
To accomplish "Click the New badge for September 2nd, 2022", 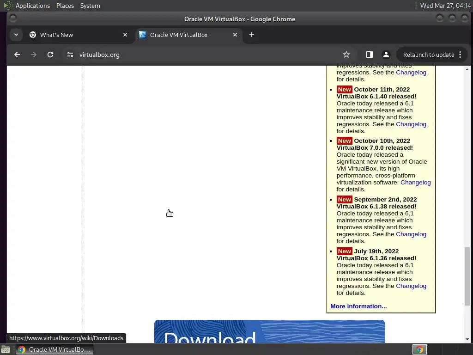I will [344, 200].
